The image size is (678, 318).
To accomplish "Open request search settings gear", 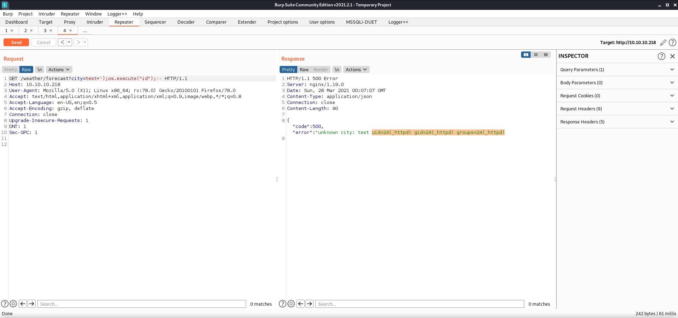I will pos(13,304).
